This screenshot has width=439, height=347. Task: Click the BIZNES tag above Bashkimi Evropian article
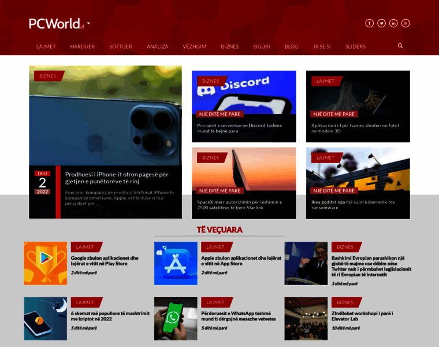coord(347,247)
